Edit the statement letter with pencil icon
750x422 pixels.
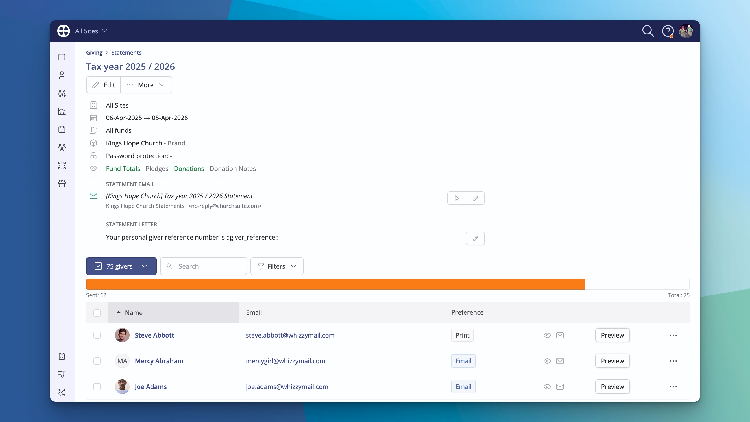tap(475, 238)
